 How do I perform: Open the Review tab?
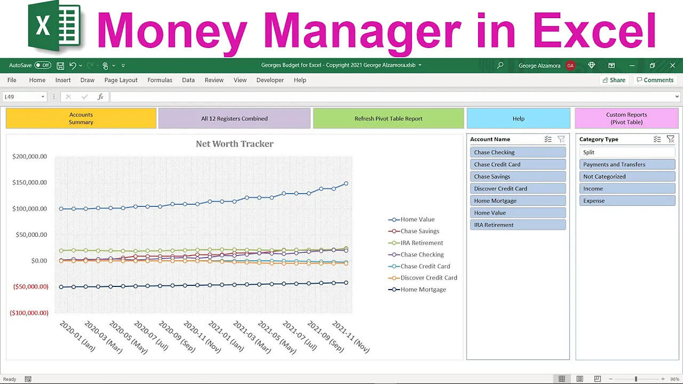point(214,80)
